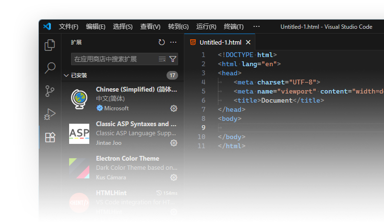Open the Run and Debug view
384x223 pixels.
tap(50, 114)
